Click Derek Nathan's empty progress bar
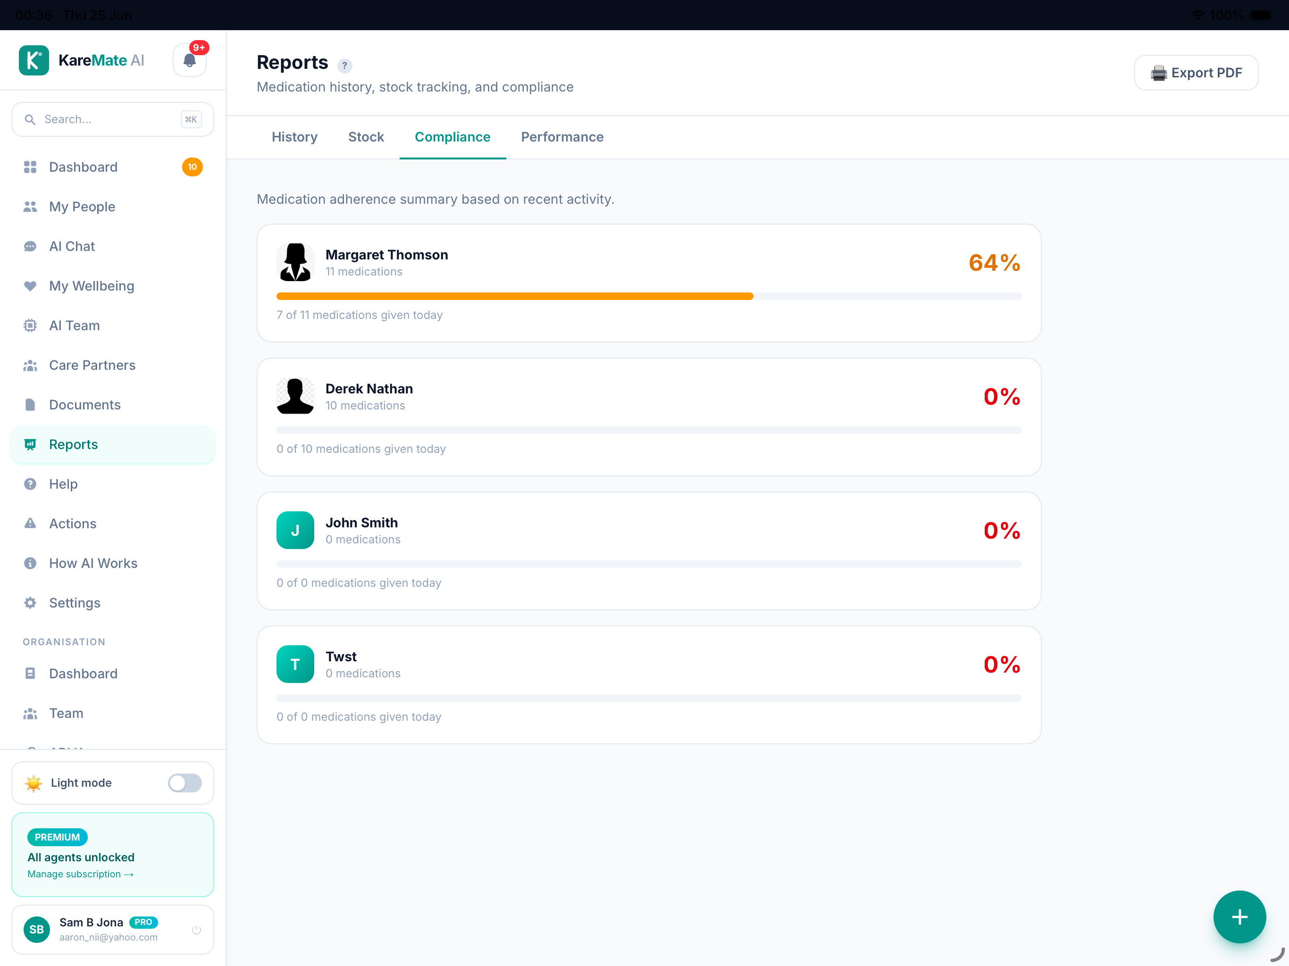Viewport: 1289px width, 966px height. click(649, 431)
